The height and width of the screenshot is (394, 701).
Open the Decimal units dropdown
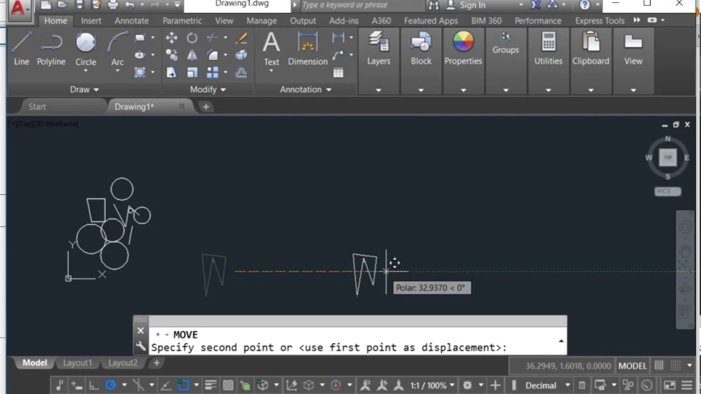coord(567,385)
